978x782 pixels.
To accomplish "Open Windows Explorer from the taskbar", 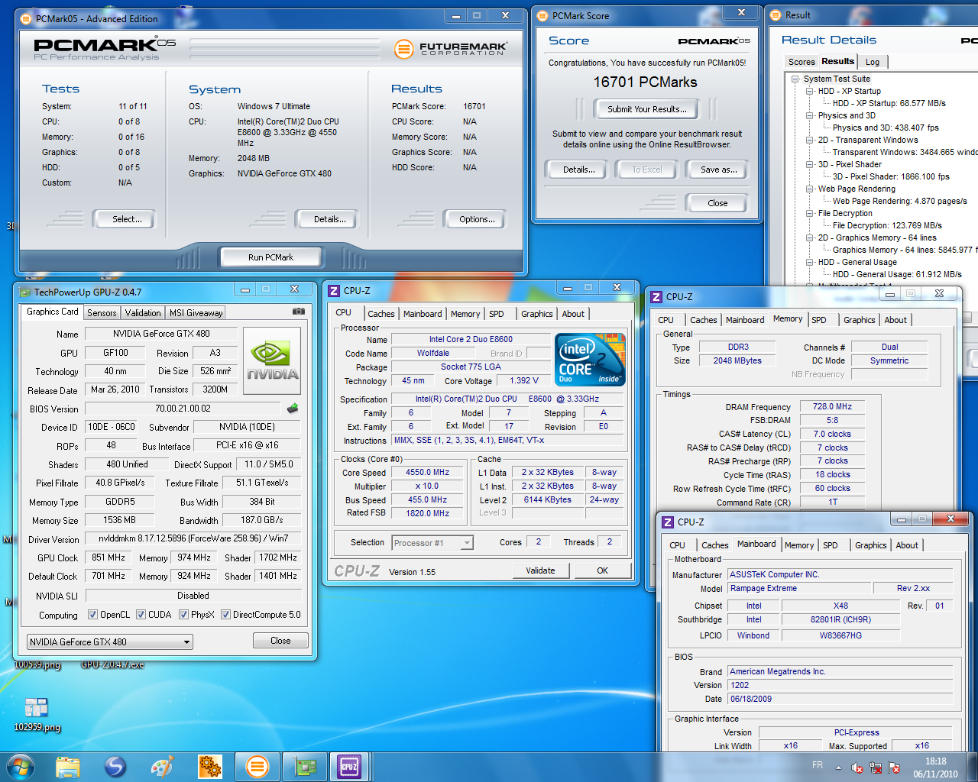I will [68, 766].
